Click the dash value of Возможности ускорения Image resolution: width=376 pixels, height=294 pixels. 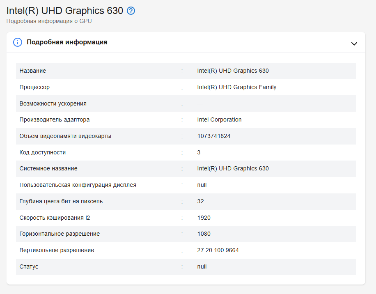point(200,104)
